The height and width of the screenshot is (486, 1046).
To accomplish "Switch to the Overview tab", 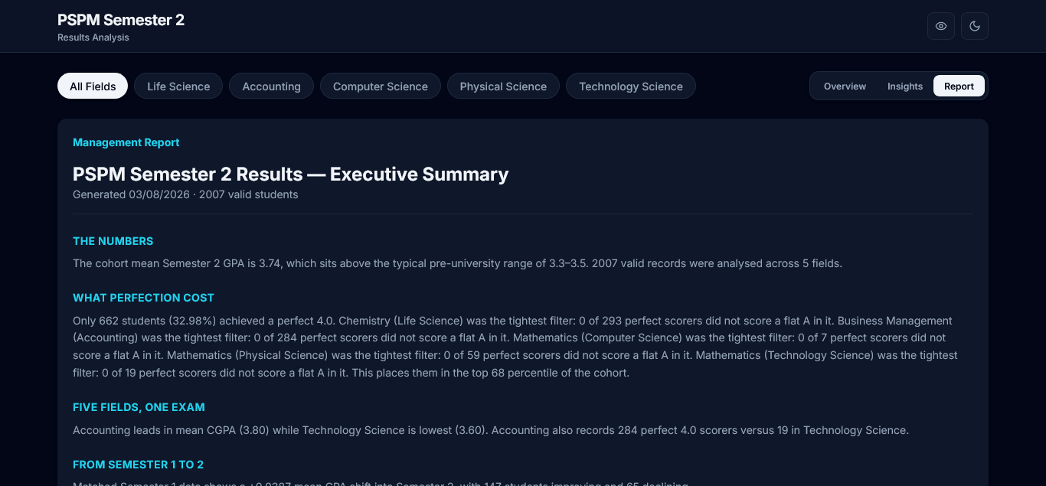I will click(x=845, y=86).
